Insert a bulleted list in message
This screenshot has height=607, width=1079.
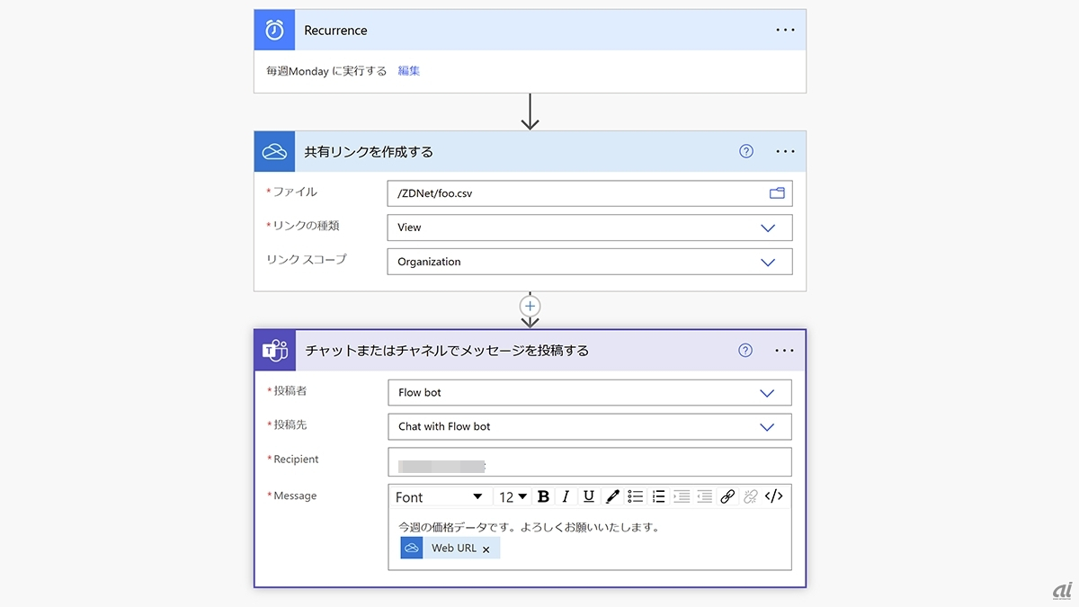[636, 496]
